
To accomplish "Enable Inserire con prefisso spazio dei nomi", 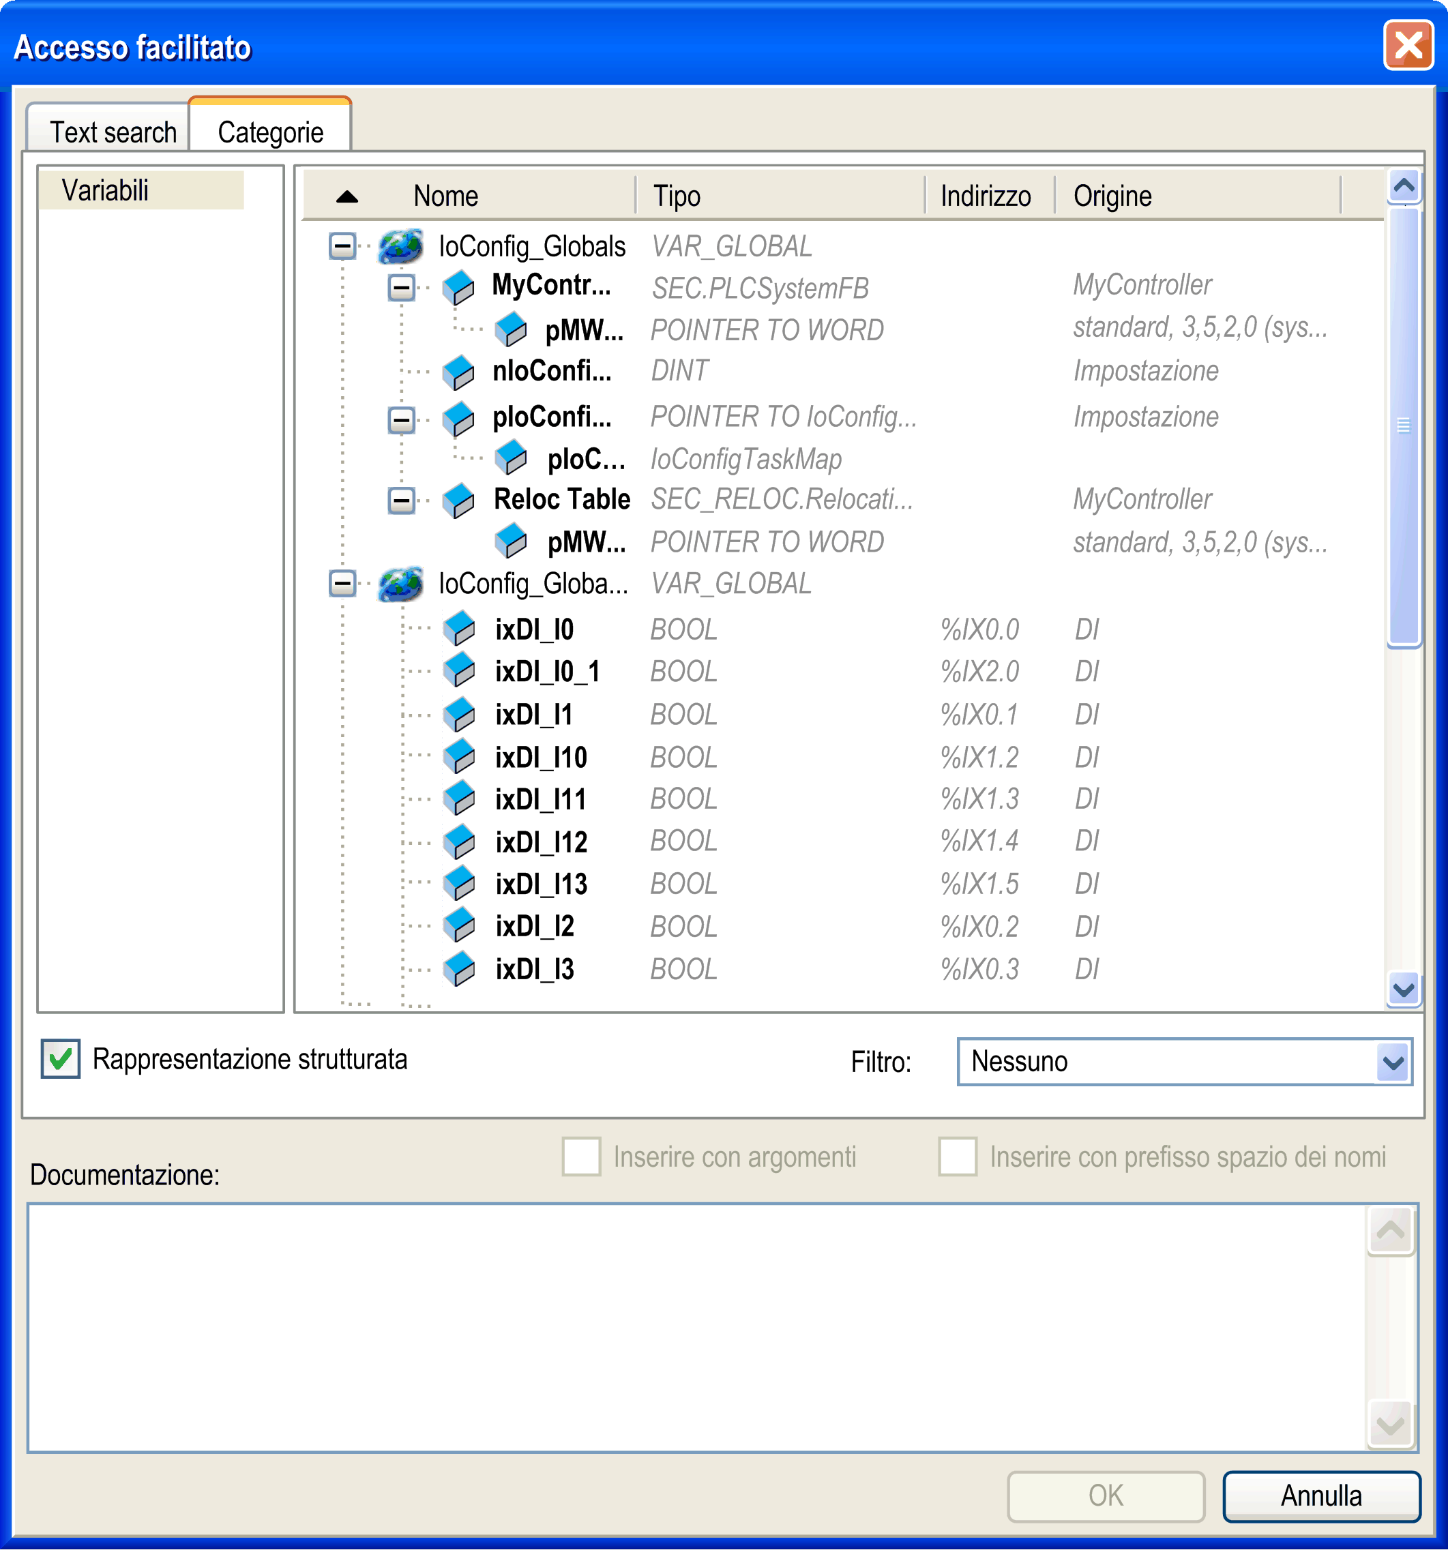I will coord(958,1157).
